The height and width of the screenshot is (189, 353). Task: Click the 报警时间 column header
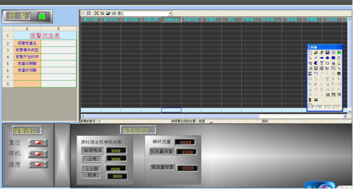171,20
